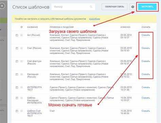Tick the checkbox for Счет (Россия)
The height and width of the screenshot is (123, 161).
pos(17,48)
